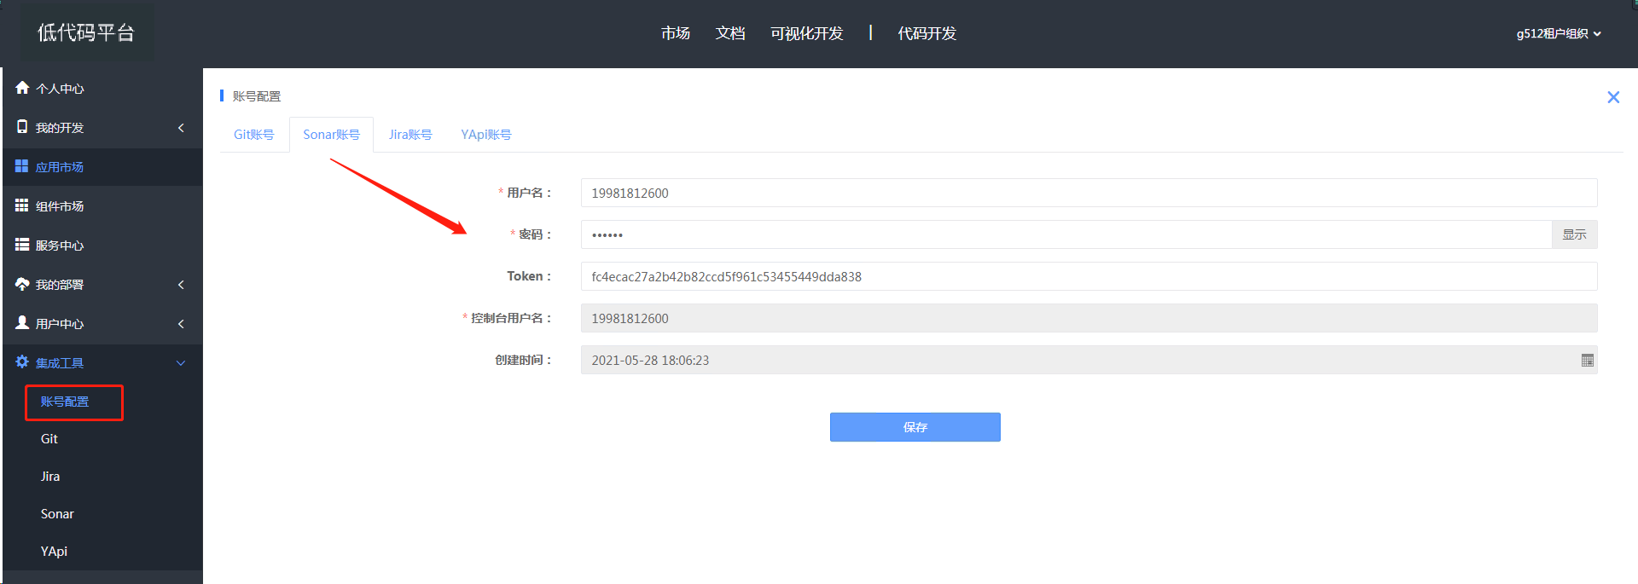The height and width of the screenshot is (584, 1638).
Task: Open 文档 in the top navigation
Action: (x=730, y=33)
